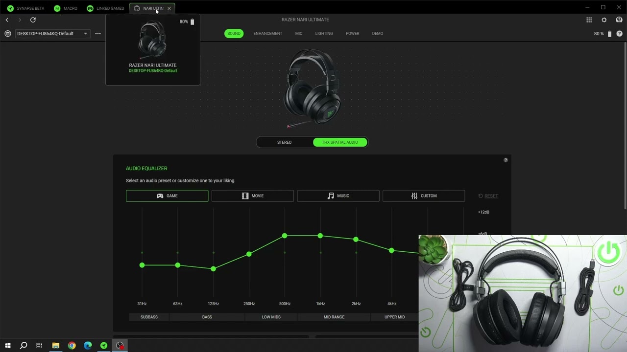Open the profile stack icon
The height and width of the screenshot is (352, 627).
[7, 34]
